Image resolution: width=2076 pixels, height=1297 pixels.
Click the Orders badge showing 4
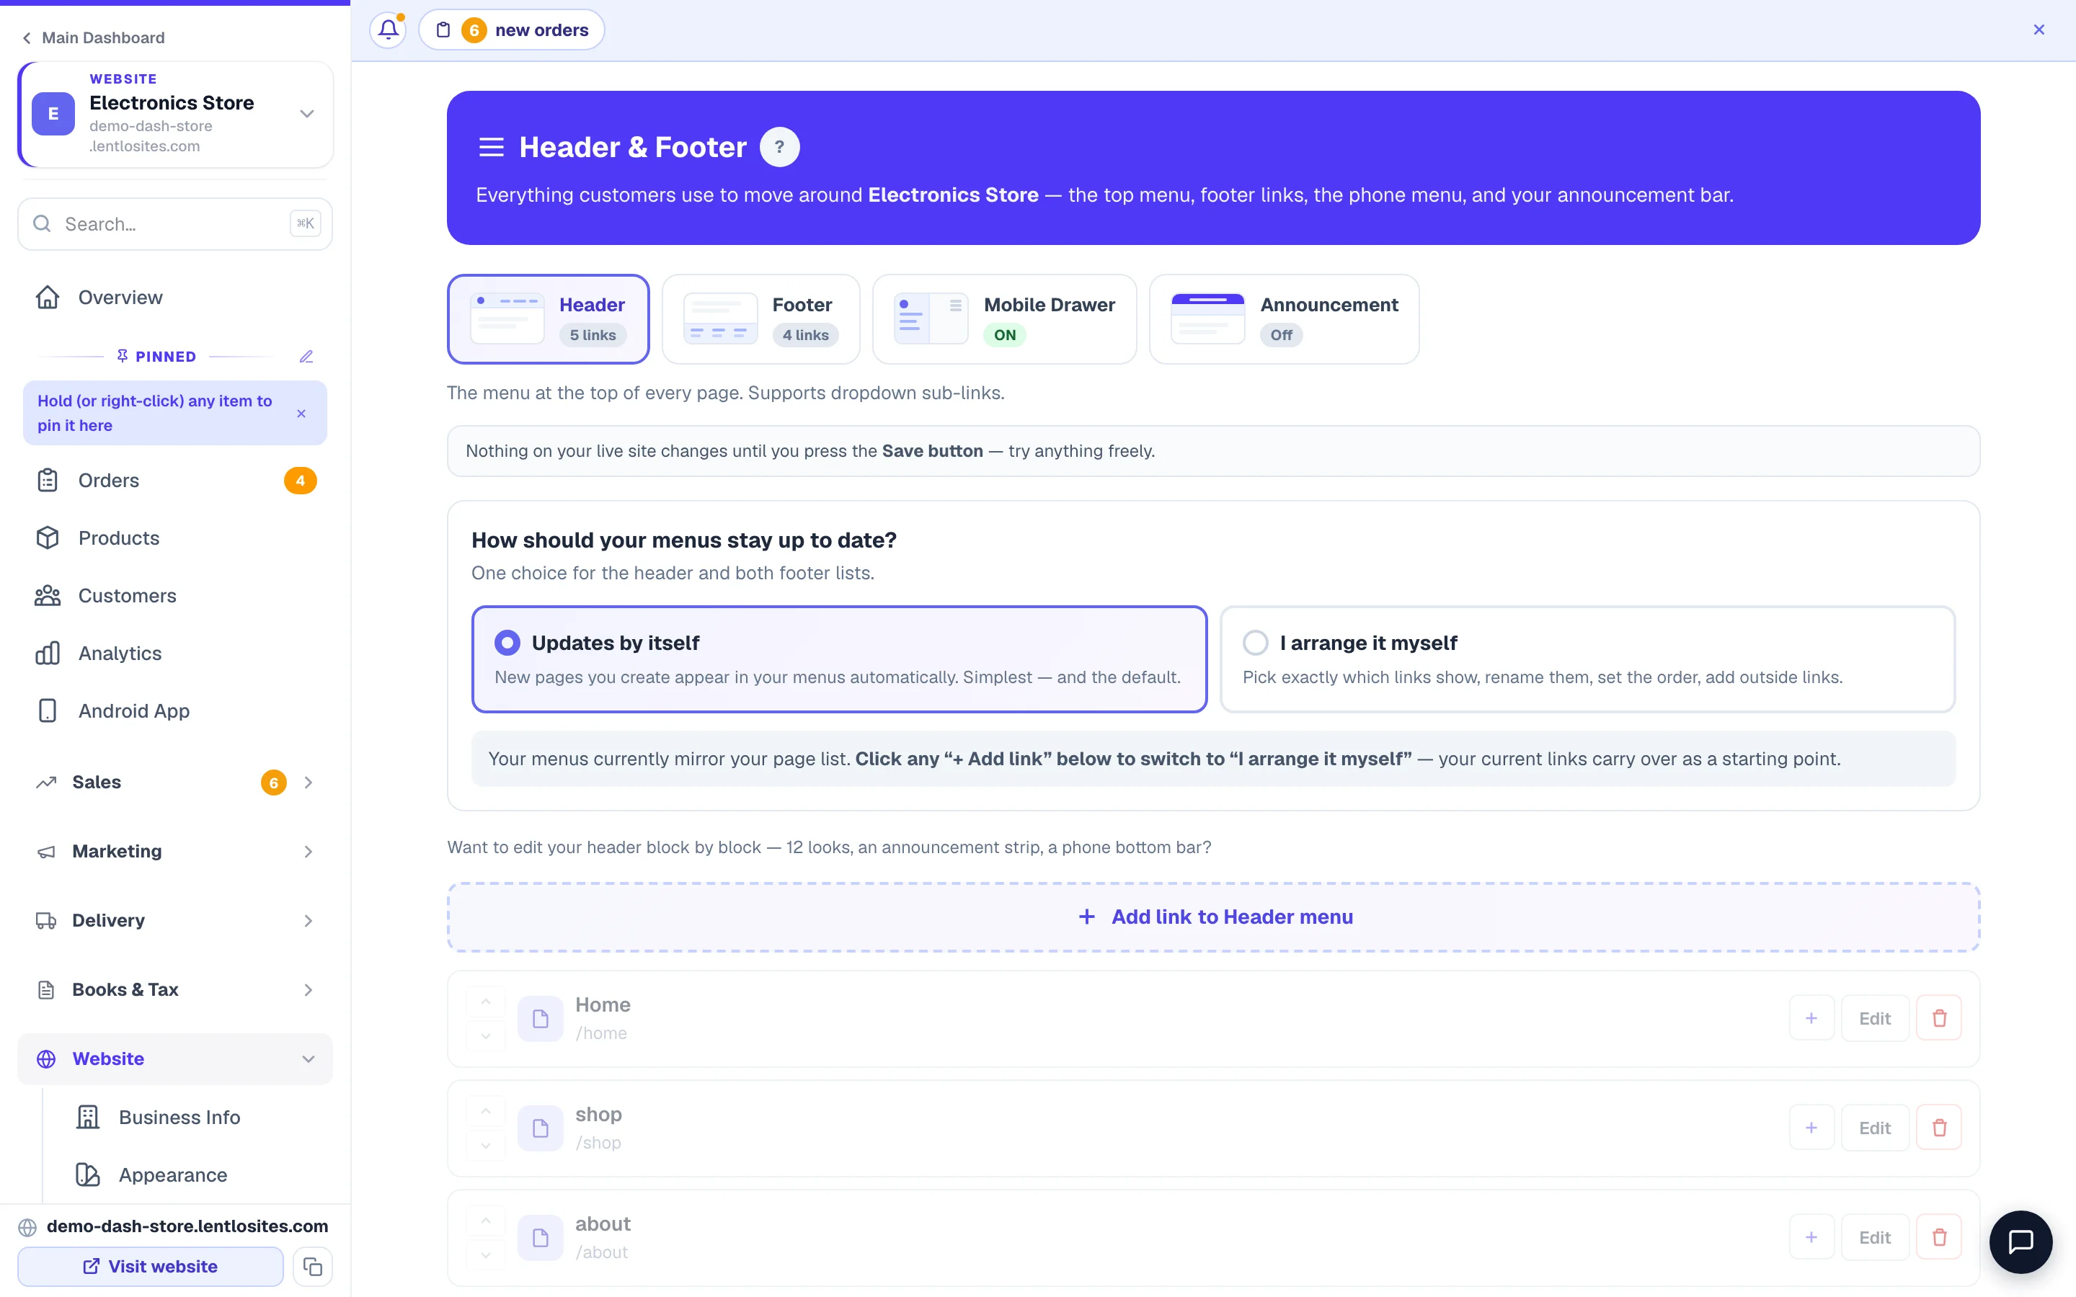tap(301, 481)
